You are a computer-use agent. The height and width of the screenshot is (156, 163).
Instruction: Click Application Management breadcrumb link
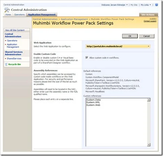74,19
